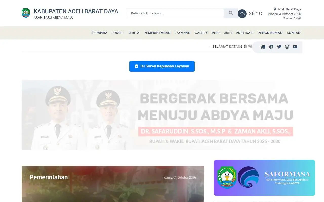Open the PPID menu
This screenshot has height=202, width=324.
pyautogui.click(x=216, y=33)
